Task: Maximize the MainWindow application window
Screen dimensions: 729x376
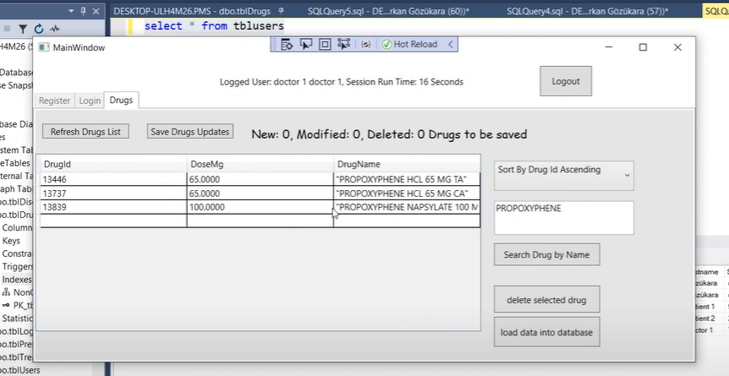Action: pos(643,47)
